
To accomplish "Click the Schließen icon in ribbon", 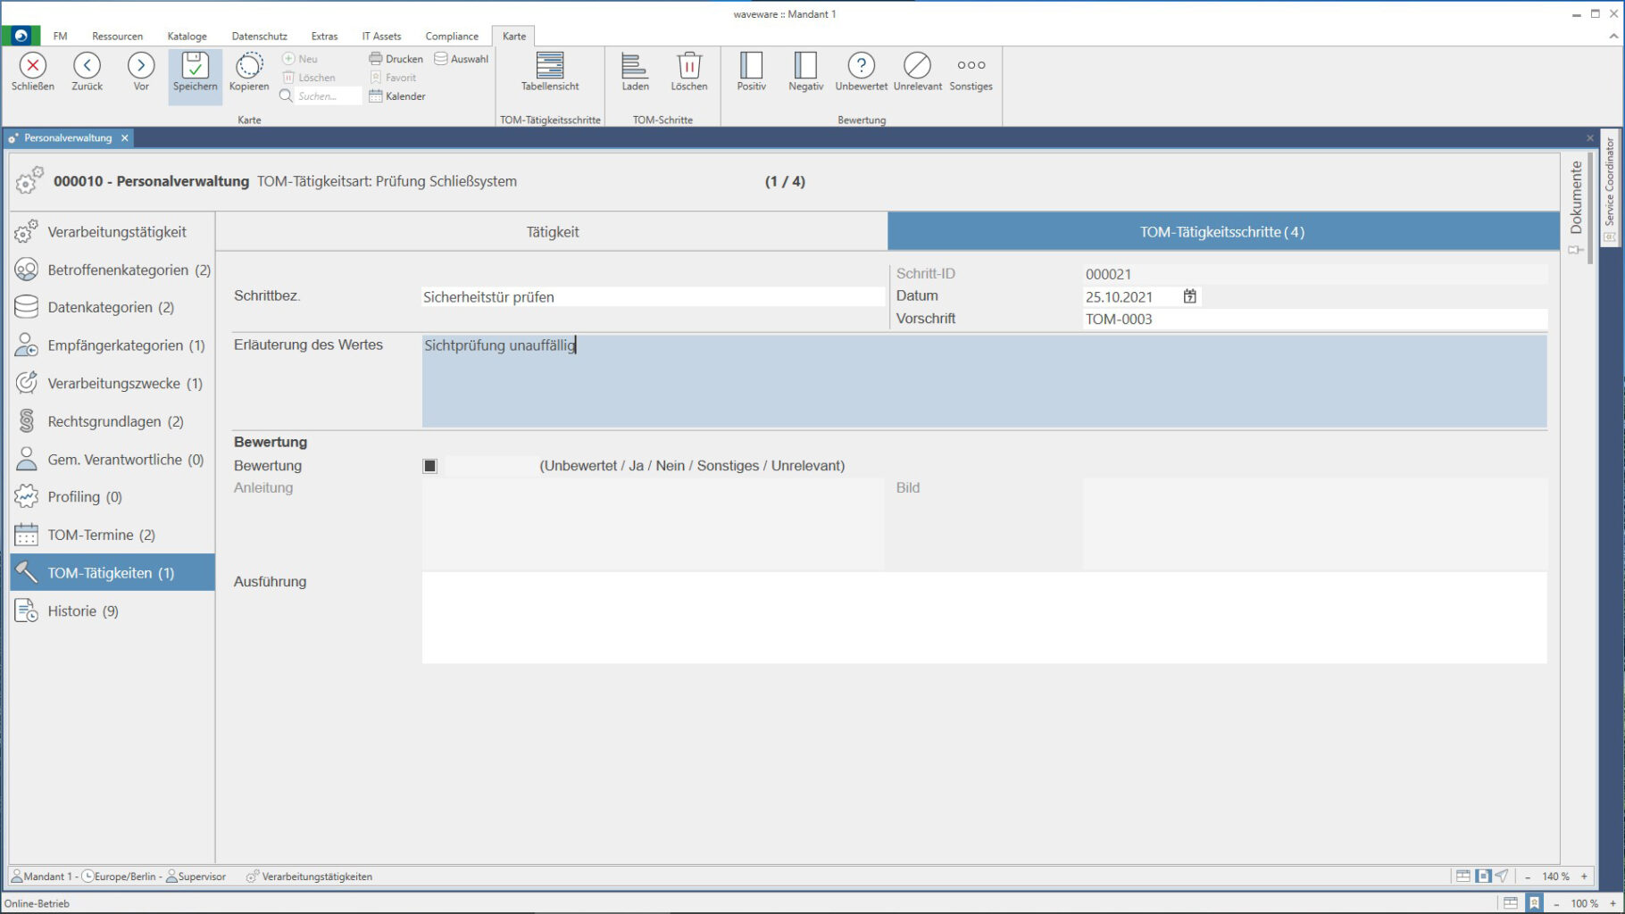I will (33, 71).
